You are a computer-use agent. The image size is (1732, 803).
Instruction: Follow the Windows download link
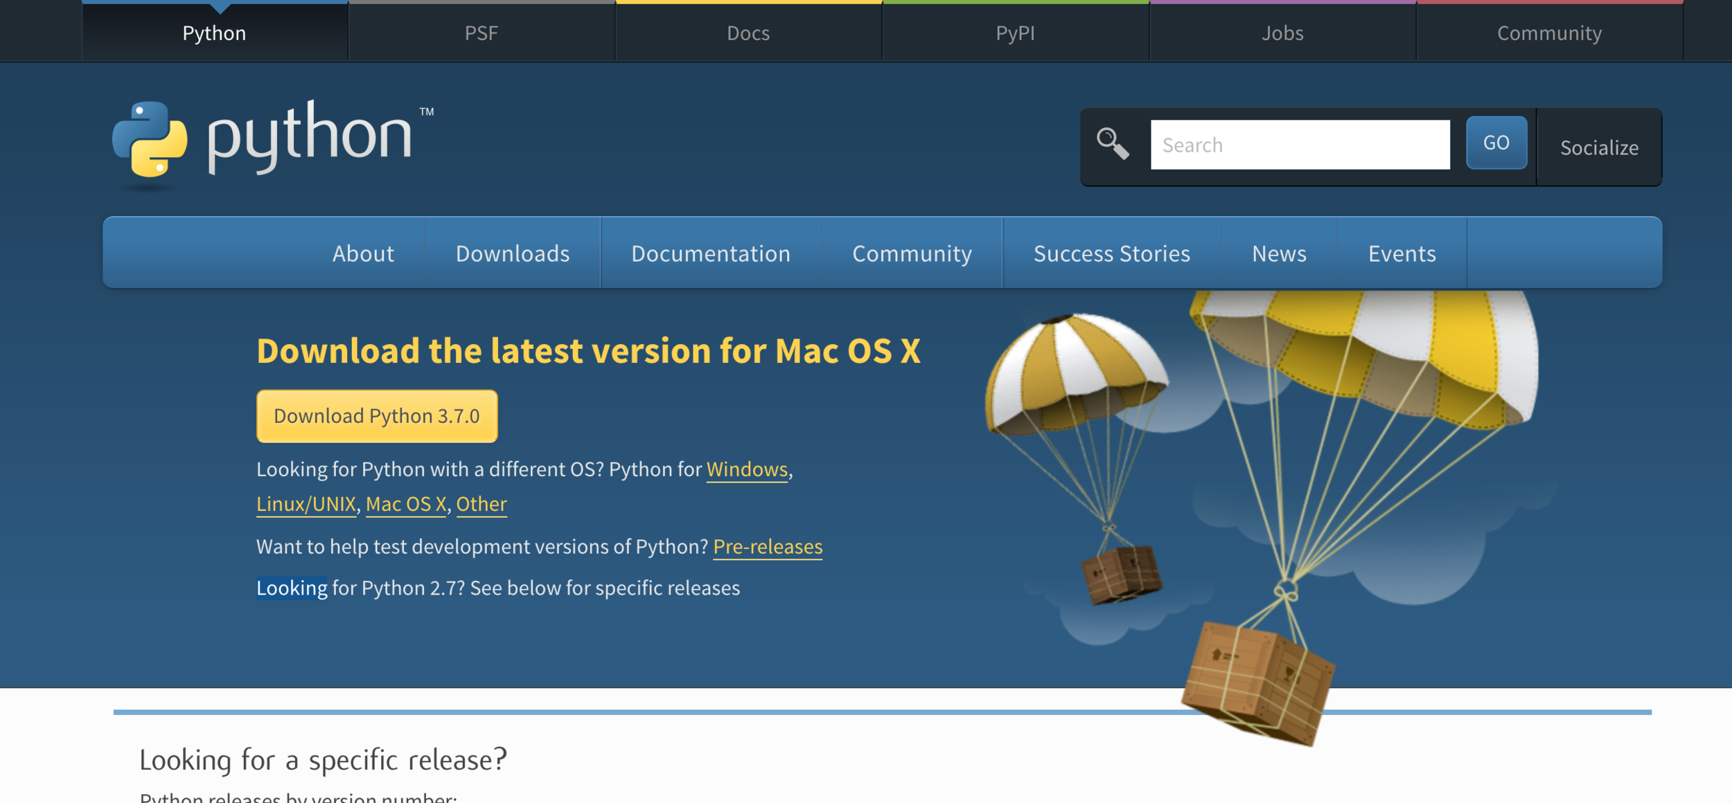pos(747,469)
